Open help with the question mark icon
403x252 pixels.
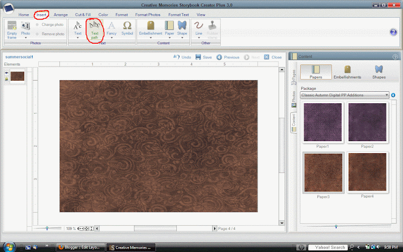(x=393, y=32)
